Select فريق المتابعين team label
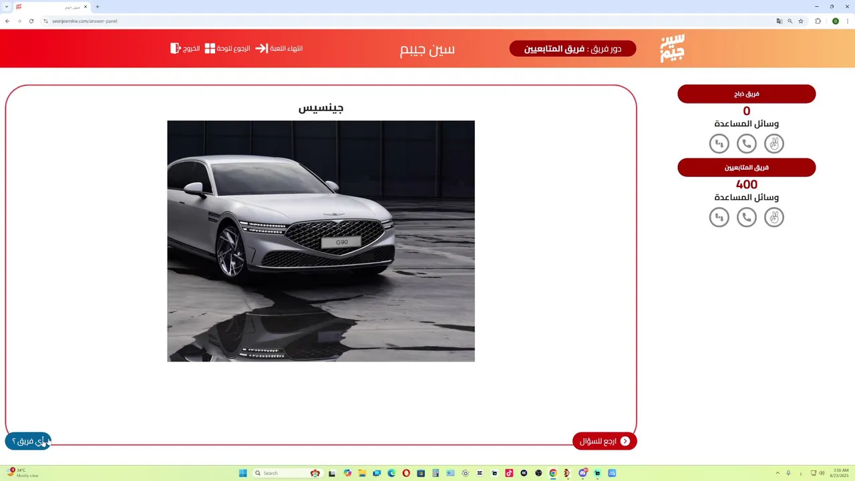The width and height of the screenshot is (855, 481). (x=746, y=168)
